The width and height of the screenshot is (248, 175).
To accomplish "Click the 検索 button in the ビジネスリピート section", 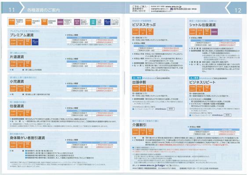I will coord(227,115).
